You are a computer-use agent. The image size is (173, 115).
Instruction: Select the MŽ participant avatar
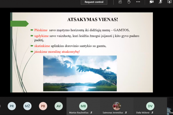pyautogui.click(x=27, y=106)
